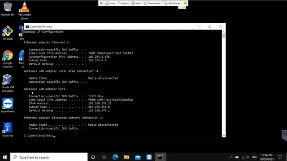Collapse the TeamViewer toolbar with the chevron
The height and width of the screenshot is (161, 287).
point(184,7)
